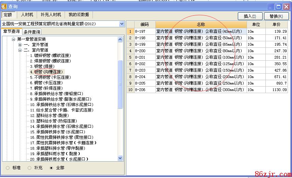Switch to the 条件查询 tab

[32, 32]
